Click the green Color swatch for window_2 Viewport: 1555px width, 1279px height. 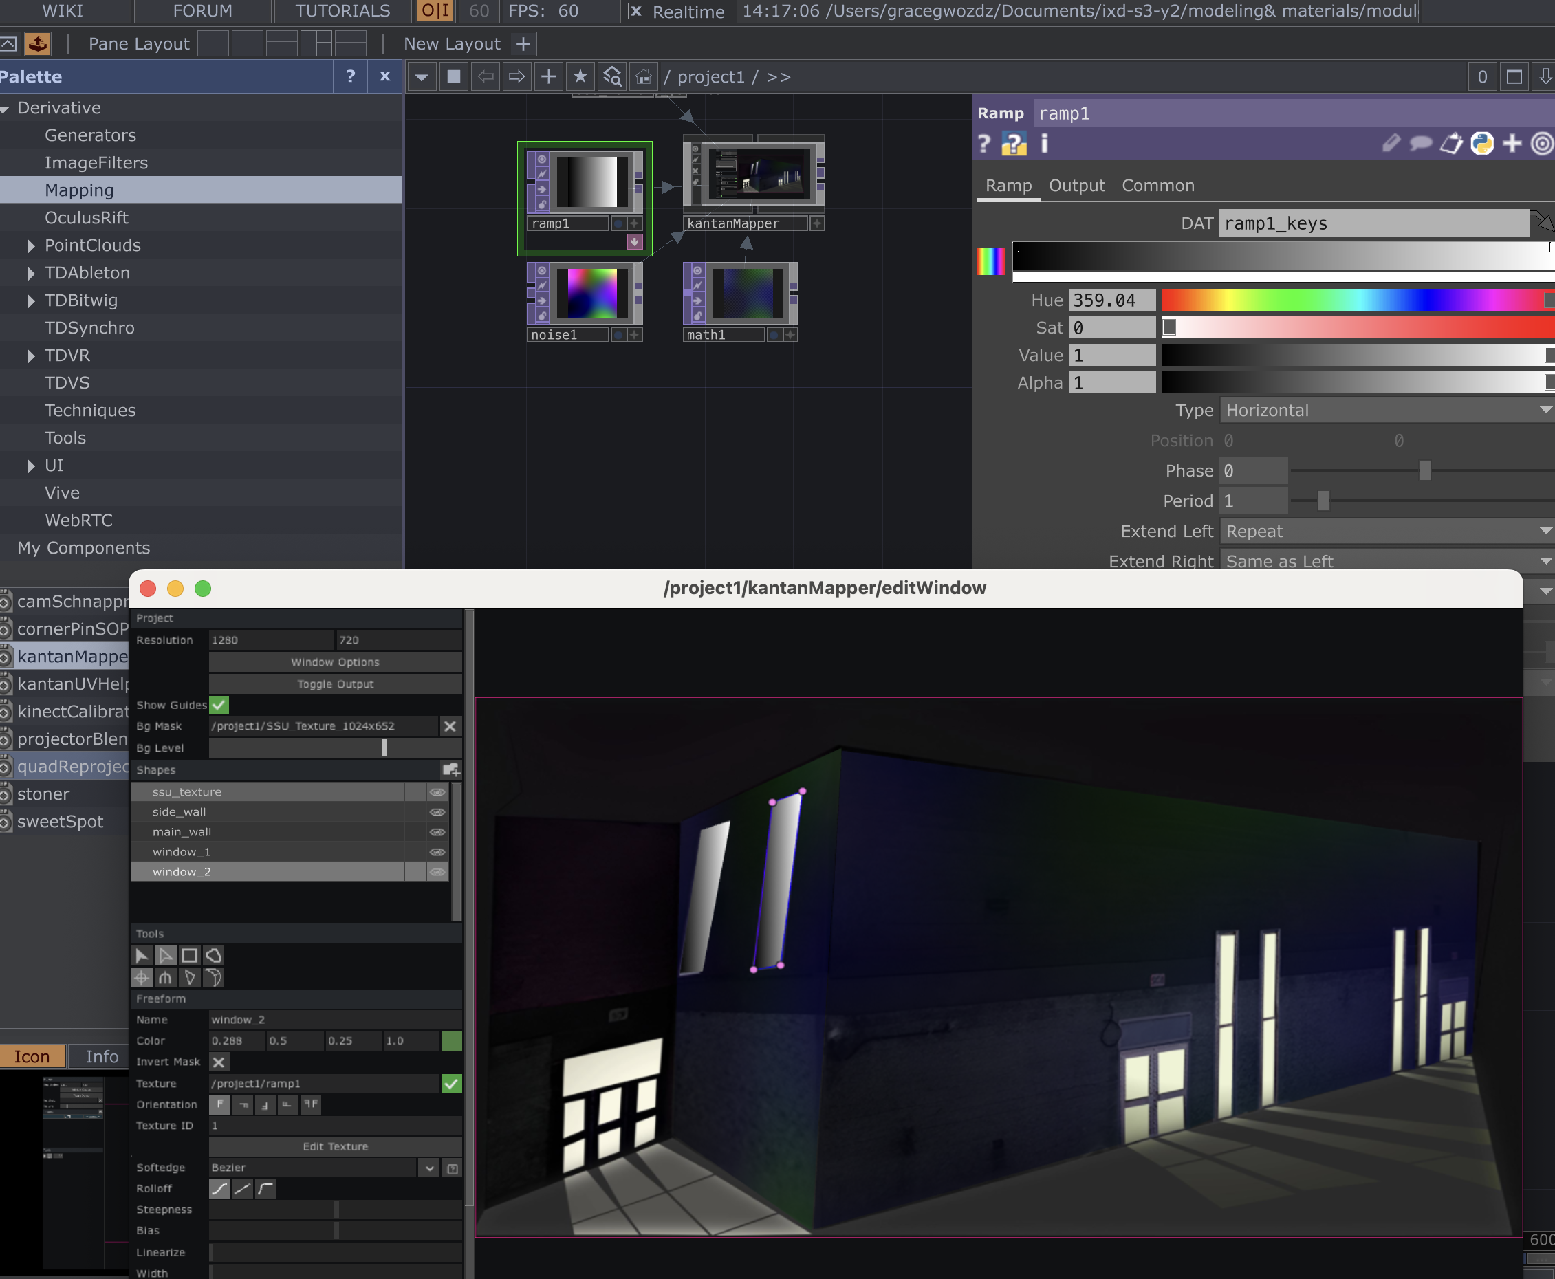[x=451, y=1041]
